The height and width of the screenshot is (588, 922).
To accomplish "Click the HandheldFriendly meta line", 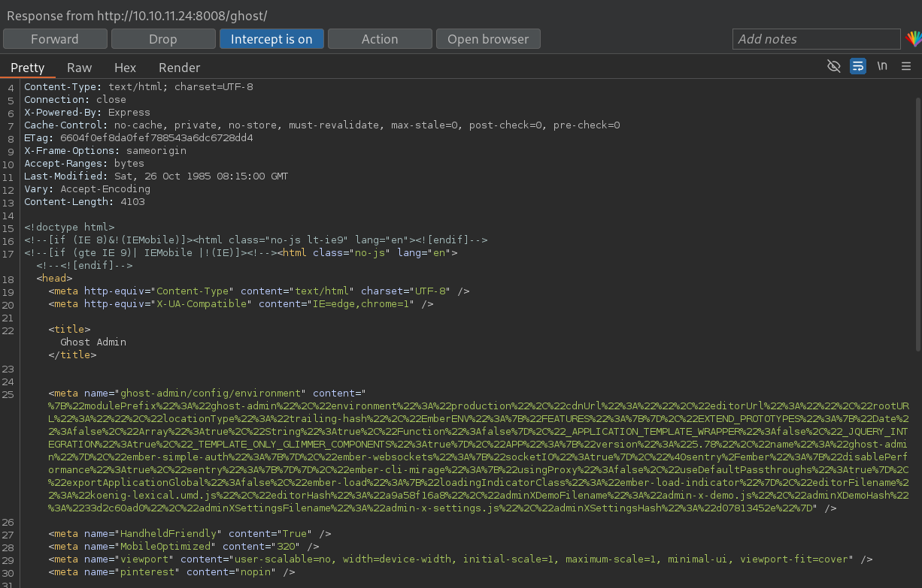I will [190, 534].
